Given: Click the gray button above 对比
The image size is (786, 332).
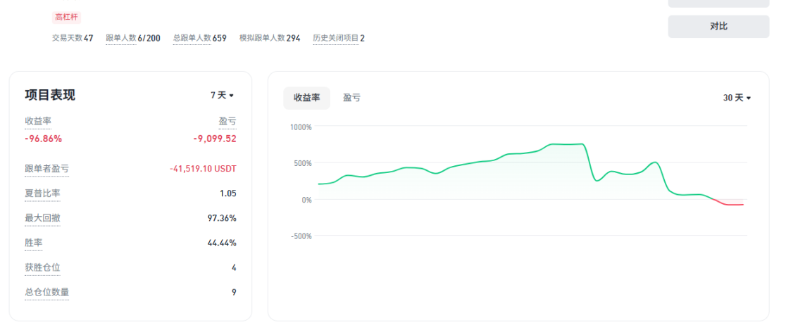Looking at the screenshot, I should pos(718,3).
